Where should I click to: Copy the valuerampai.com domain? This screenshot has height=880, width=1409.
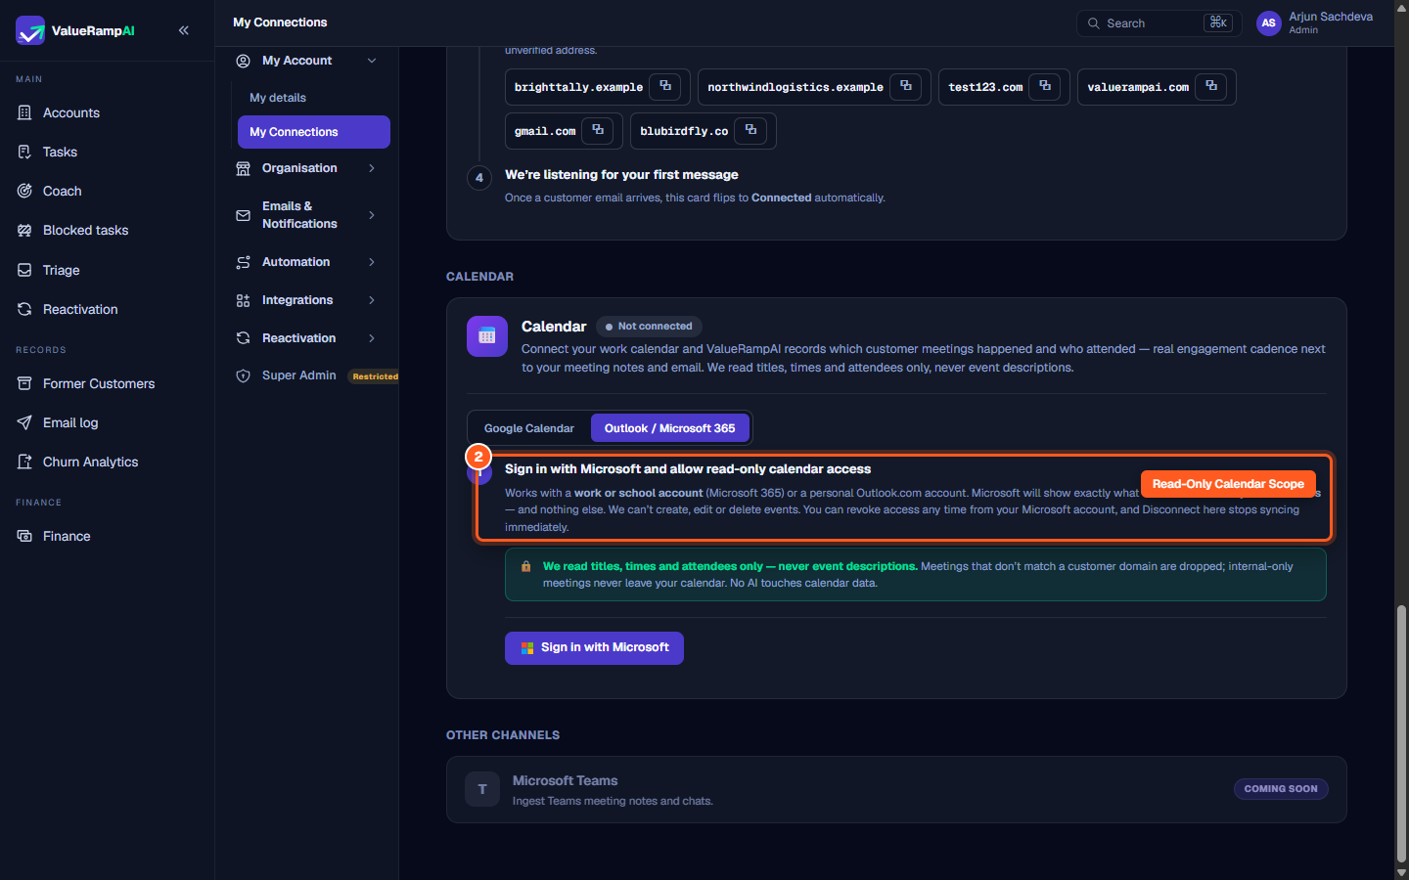(1211, 86)
